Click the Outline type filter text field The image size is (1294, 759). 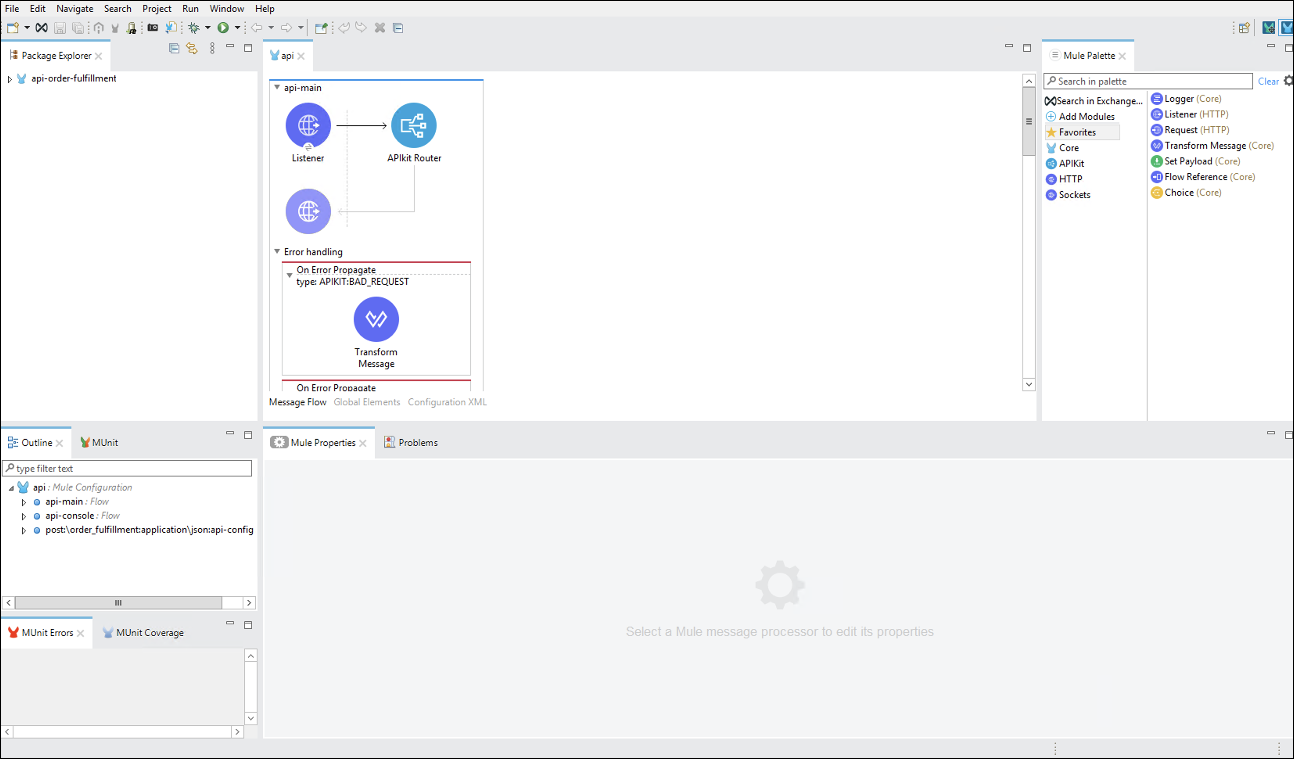(x=128, y=468)
